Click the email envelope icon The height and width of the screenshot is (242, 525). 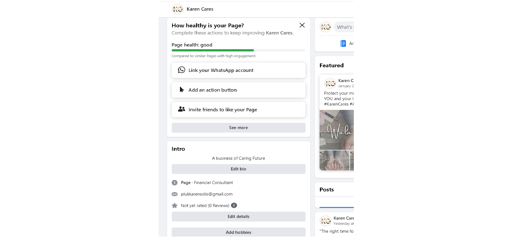[174, 194]
